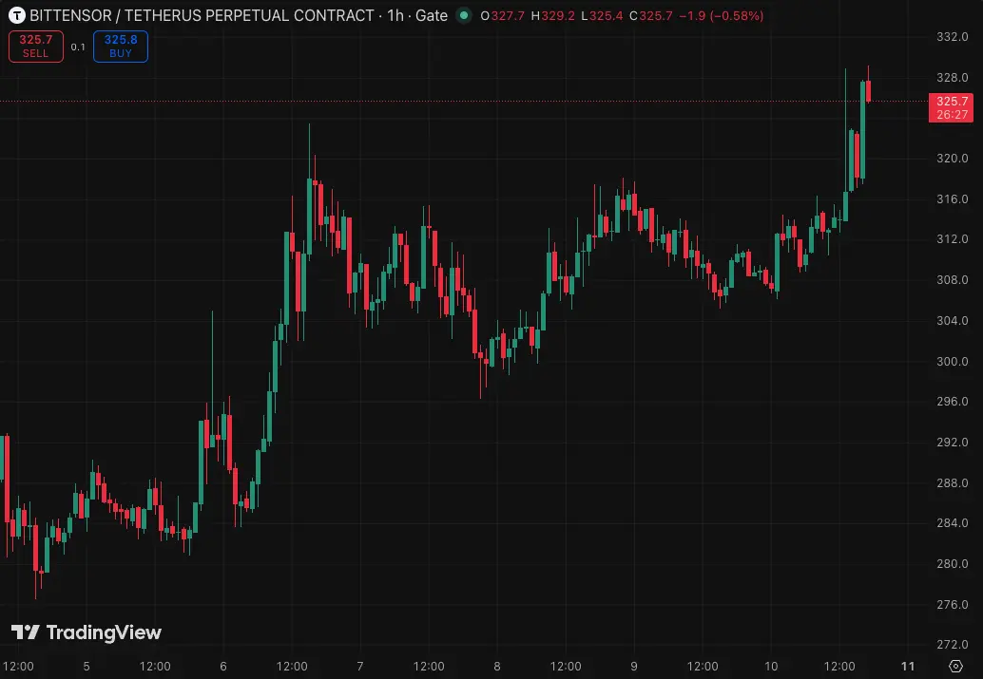Open the TradingView logo link
This screenshot has height=679, width=983.
click(x=87, y=632)
